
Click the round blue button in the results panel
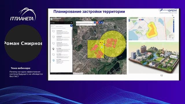point(71,26)
